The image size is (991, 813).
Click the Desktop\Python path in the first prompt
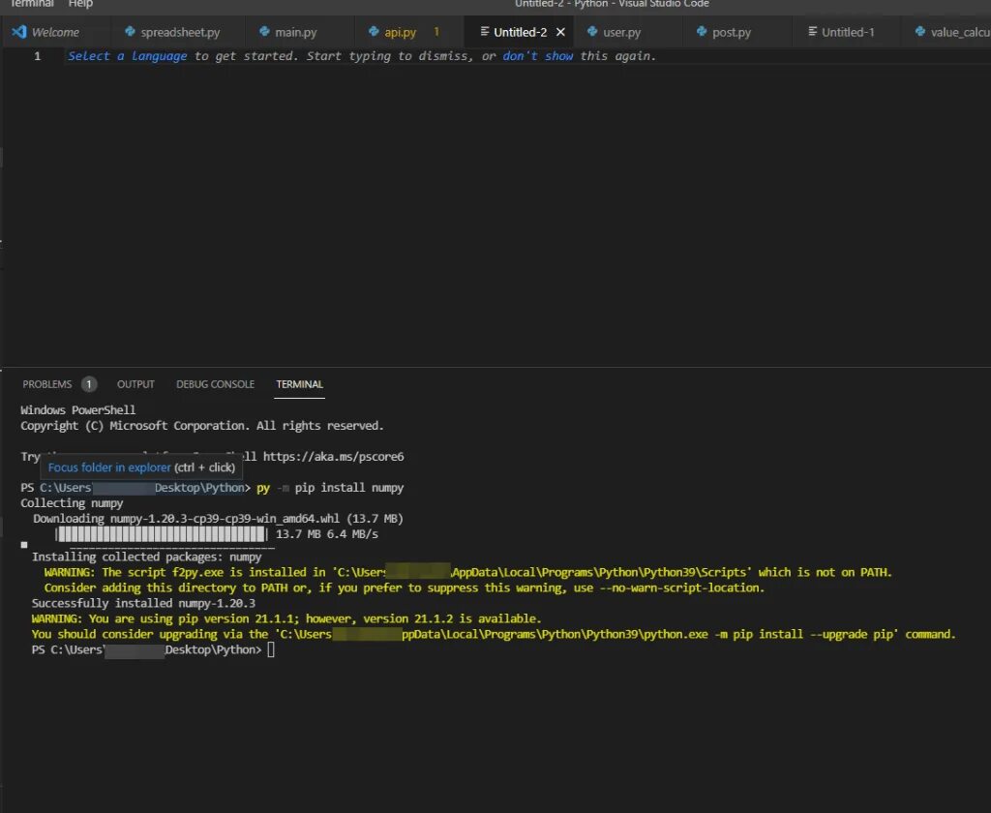point(199,488)
